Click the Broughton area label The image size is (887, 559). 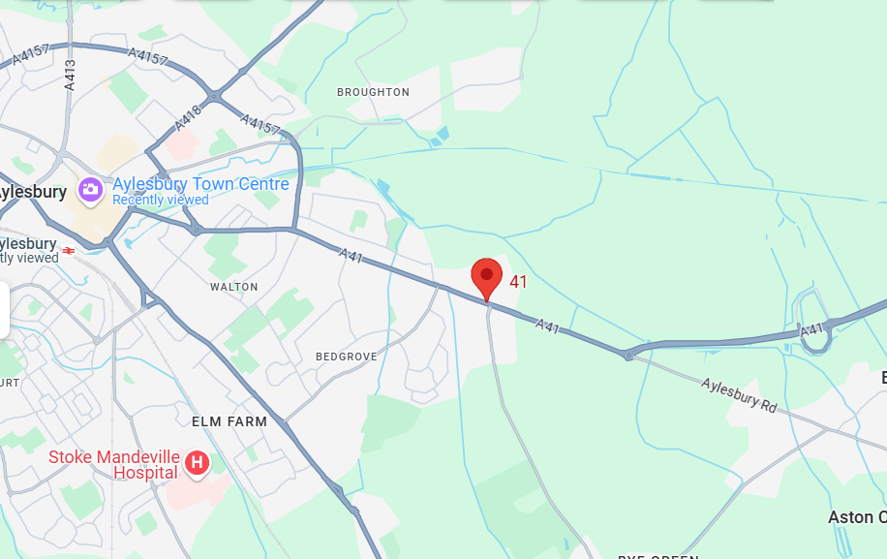(x=374, y=92)
